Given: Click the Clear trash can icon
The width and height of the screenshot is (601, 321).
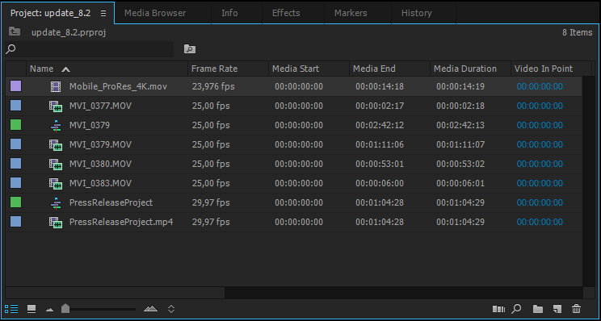Looking at the screenshot, I should tap(576, 309).
